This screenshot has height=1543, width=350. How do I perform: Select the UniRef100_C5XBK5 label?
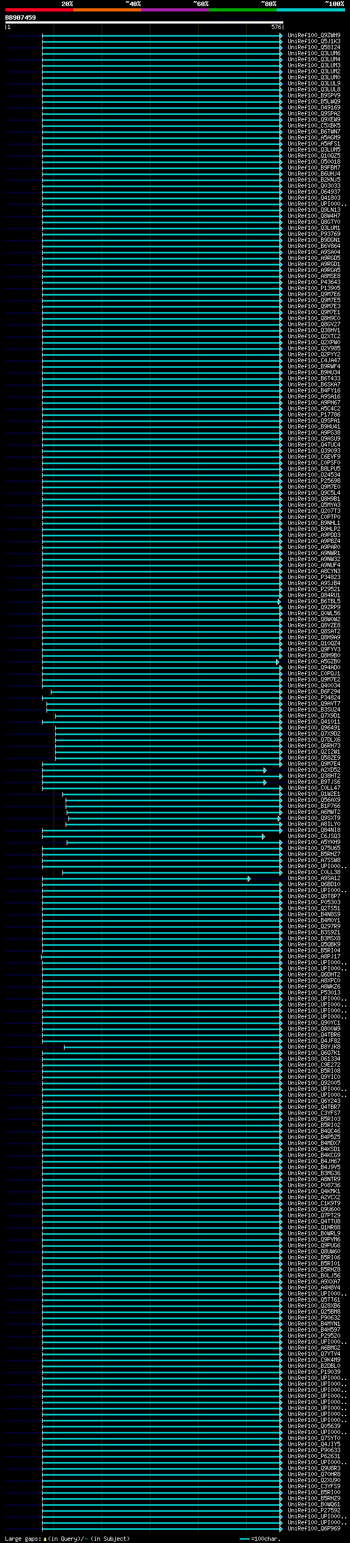pos(314,126)
